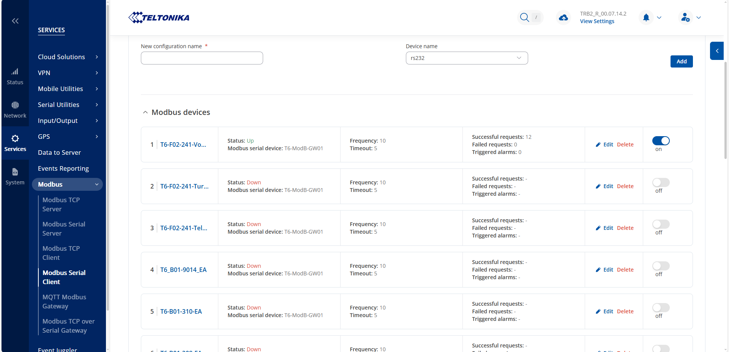The image size is (729, 352).
Task: Open the user account settings icon
Action: [x=685, y=17]
